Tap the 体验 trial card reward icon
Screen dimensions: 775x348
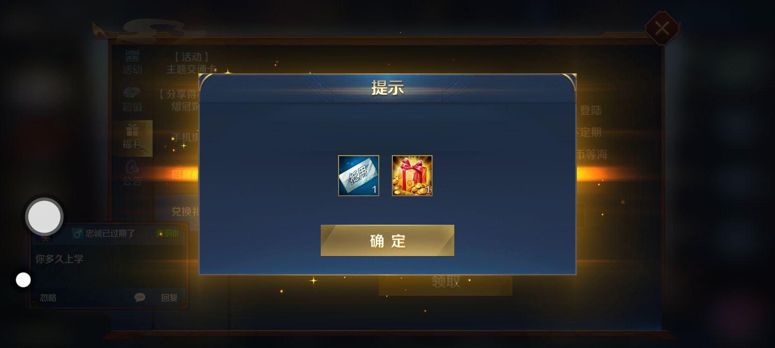pos(358,175)
